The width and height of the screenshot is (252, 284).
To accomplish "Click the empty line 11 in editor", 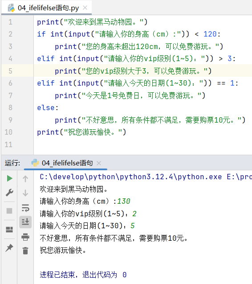I will pos(142,144).
